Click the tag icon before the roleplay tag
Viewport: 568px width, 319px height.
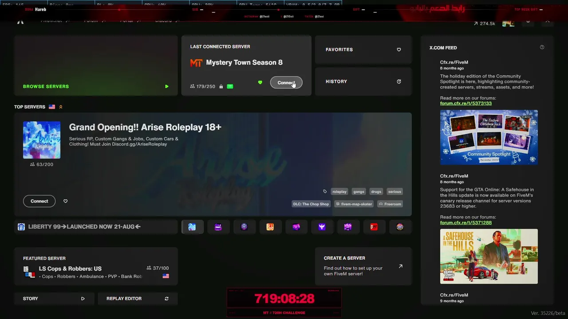click(325, 191)
